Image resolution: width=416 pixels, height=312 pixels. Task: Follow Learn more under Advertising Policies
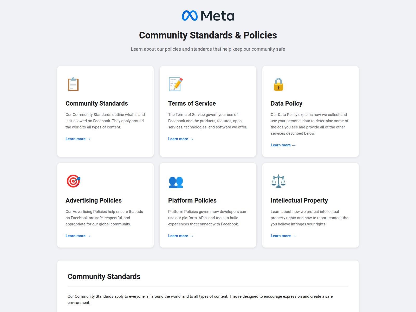78,236
